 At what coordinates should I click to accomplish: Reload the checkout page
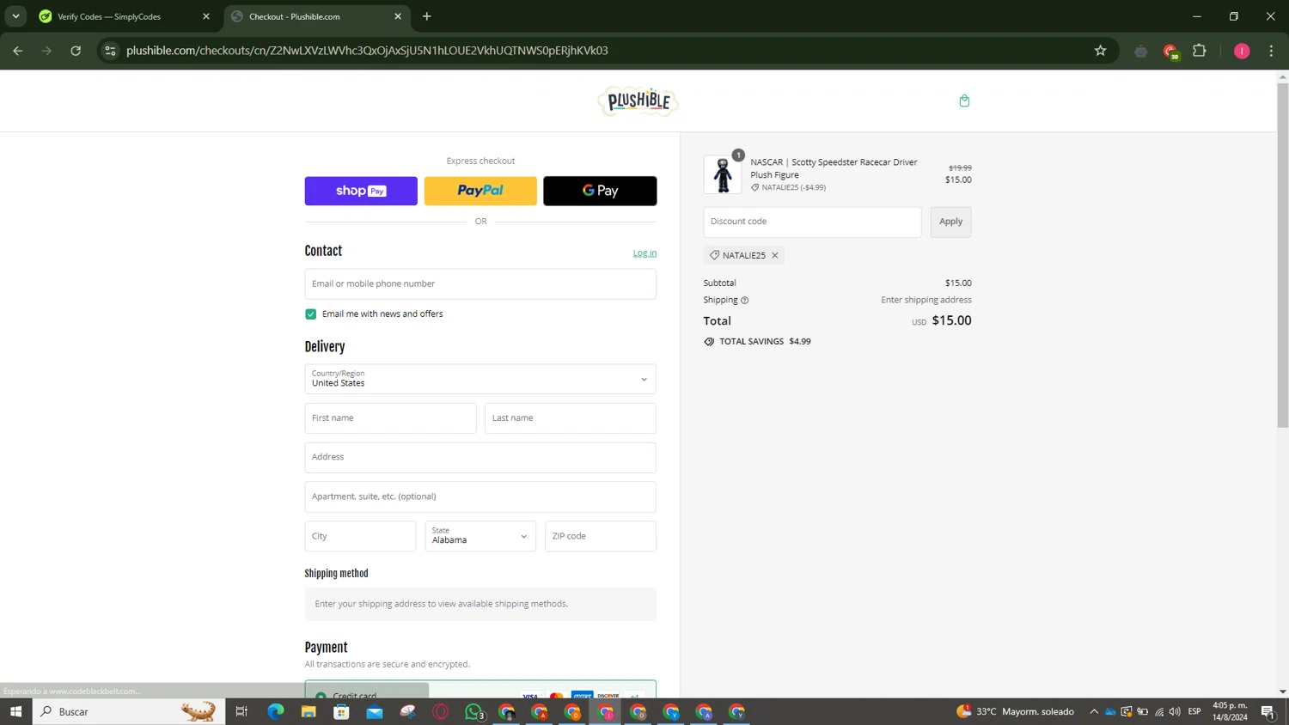tap(76, 51)
